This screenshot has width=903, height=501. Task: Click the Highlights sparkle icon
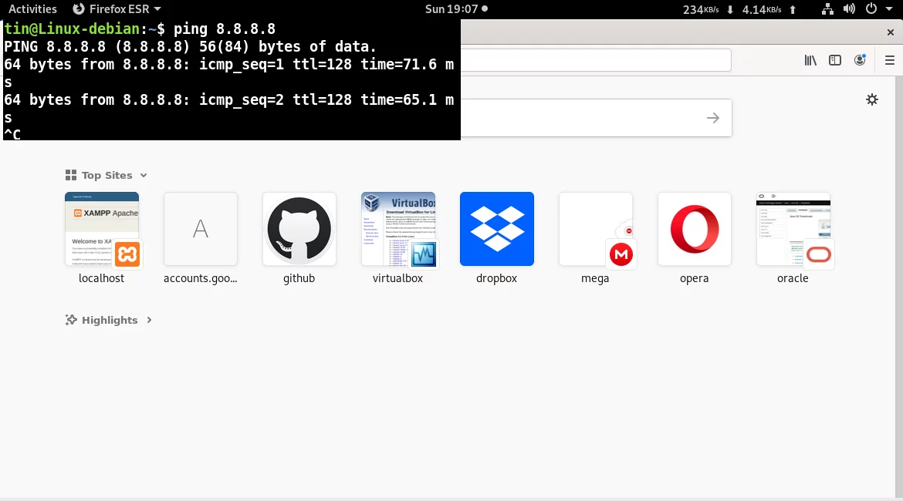(x=71, y=320)
